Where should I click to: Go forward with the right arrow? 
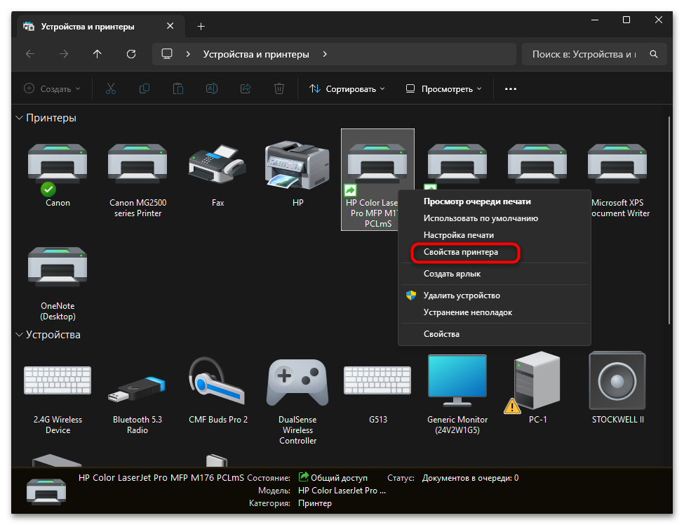64,54
